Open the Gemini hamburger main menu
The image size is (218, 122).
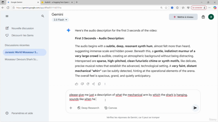click(x=7, y=16)
